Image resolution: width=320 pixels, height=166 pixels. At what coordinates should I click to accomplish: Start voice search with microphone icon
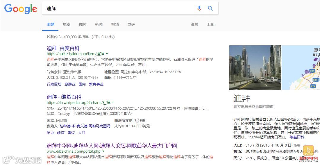point(199,8)
